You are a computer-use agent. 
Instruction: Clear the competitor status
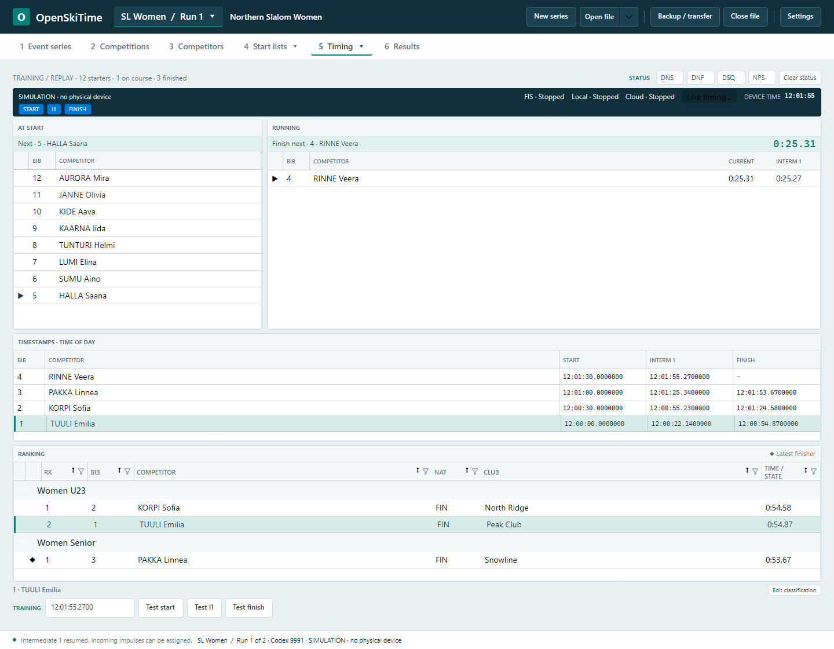click(x=800, y=78)
